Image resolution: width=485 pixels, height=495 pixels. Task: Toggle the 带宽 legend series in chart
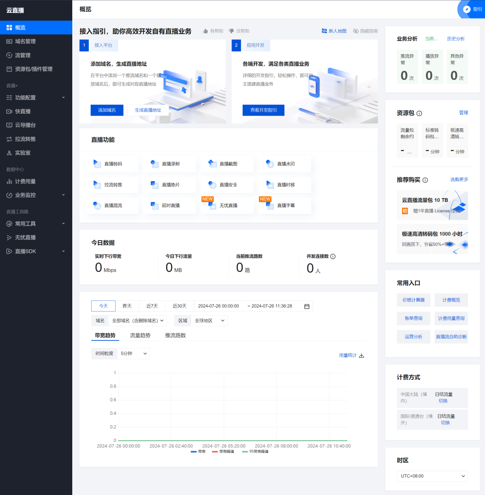click(198, 451)
